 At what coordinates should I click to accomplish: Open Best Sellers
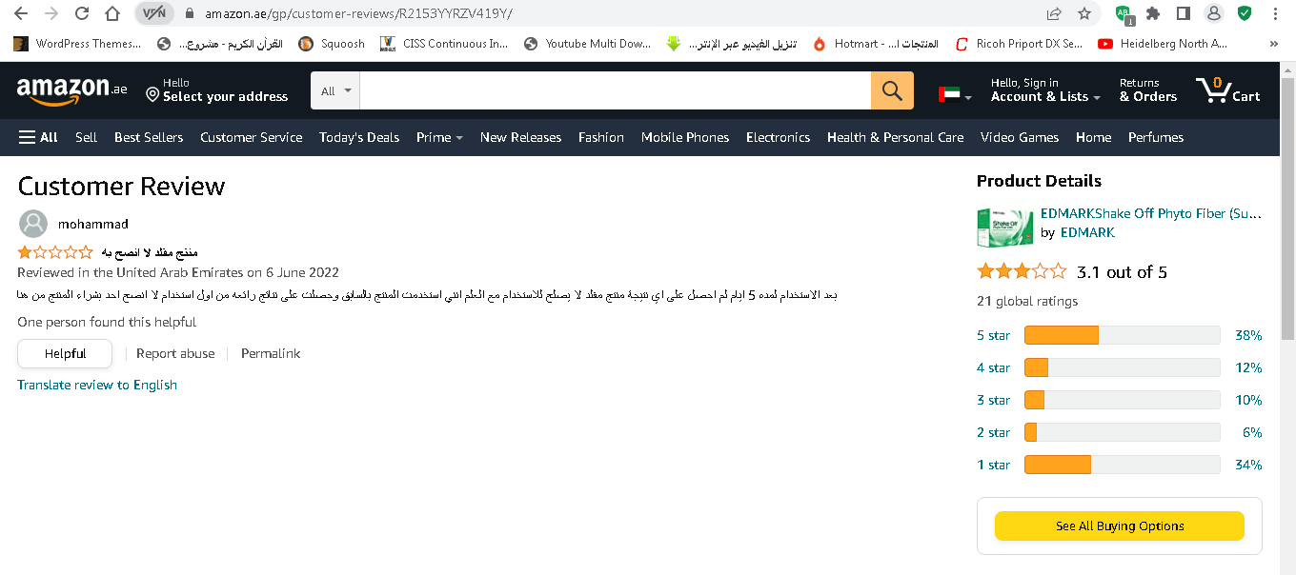tap(149, 137)
